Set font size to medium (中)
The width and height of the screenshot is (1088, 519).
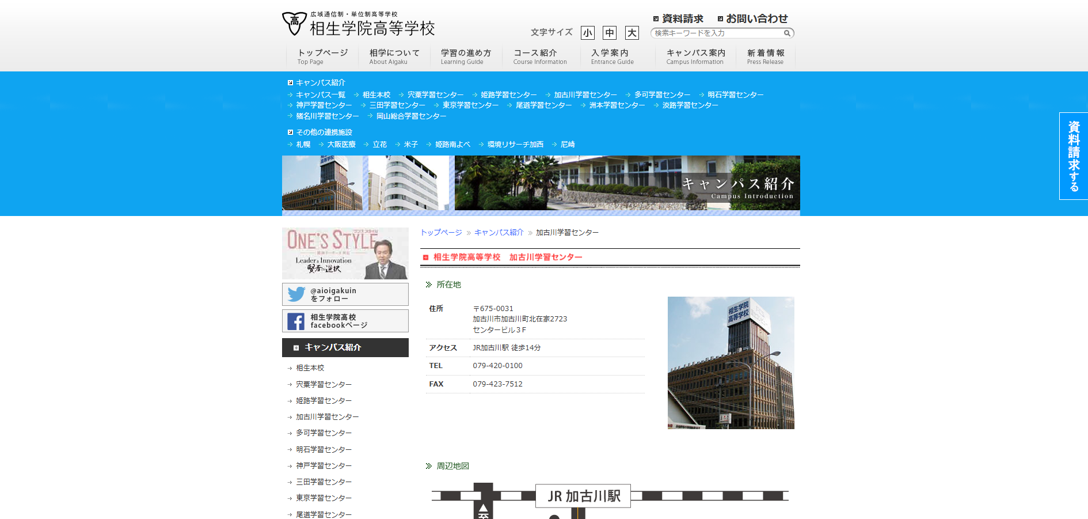point(609,33)
